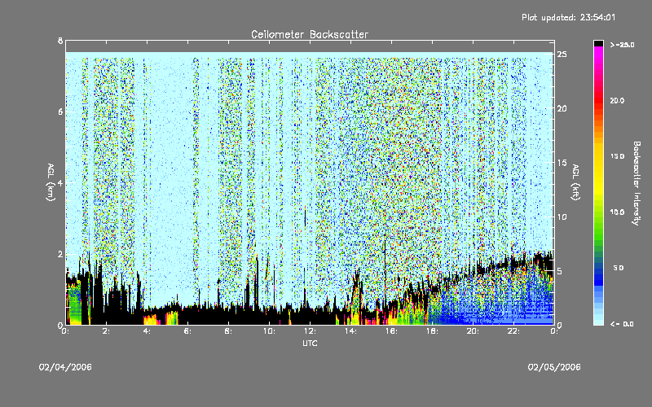Click the "6:" hour tick on UTC axis
Image resolution: width=652 pixels, height=407 pixels.
pos(187,331)
